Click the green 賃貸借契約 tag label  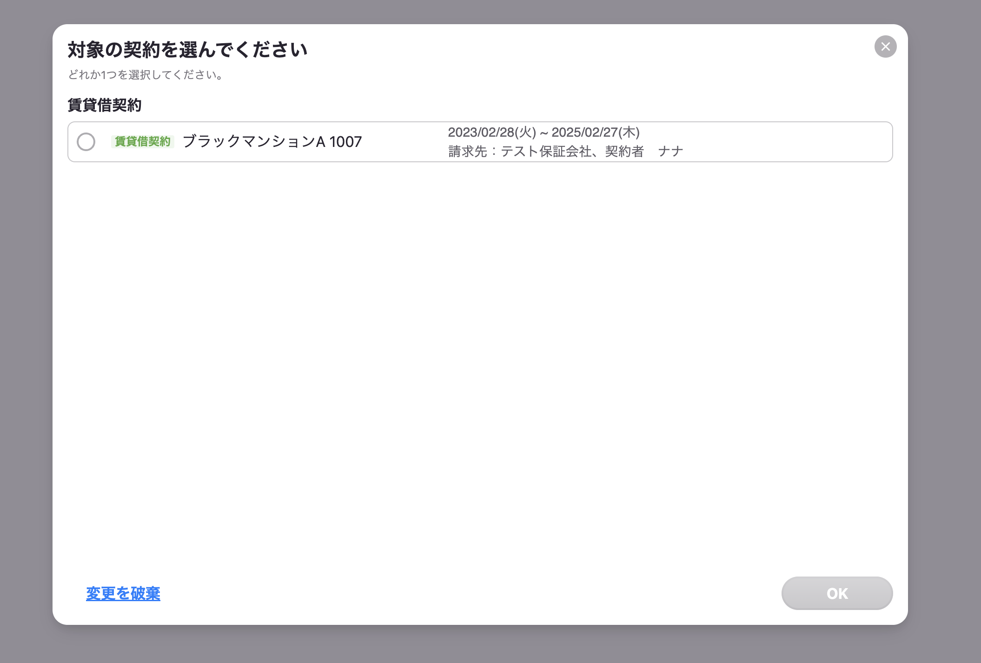pyautogui.click(x=143, y=141)
